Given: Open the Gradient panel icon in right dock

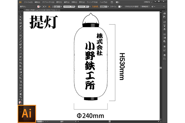Looking at the screenshot, I should pyautogui.click(x=164, y=38).
